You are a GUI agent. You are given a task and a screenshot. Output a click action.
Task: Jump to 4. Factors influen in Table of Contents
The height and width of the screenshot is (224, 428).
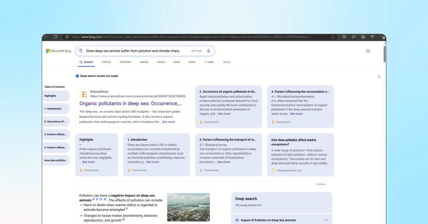(x=56, y=147)
